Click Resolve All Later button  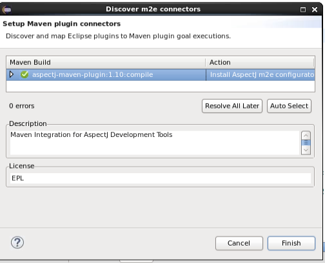click(232, 106)
